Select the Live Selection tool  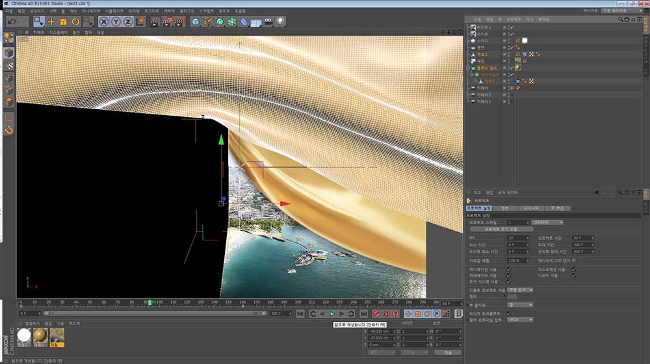[x=38, y=21]
